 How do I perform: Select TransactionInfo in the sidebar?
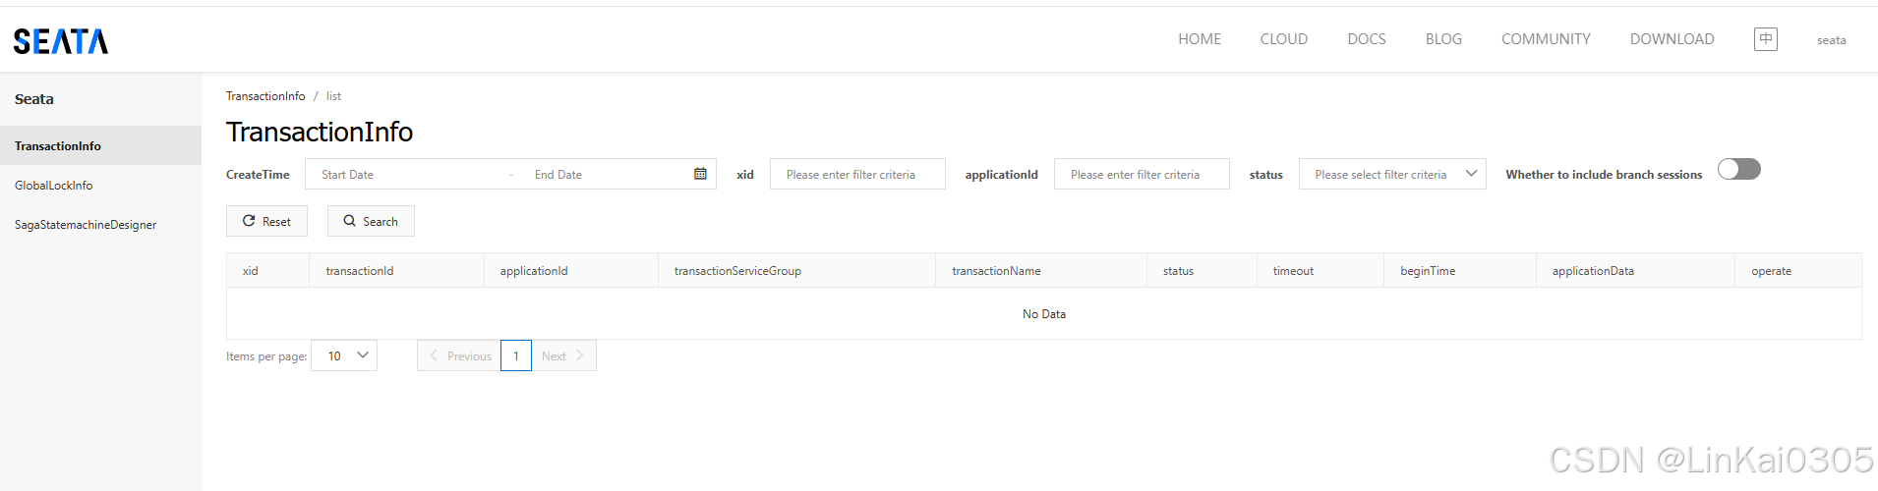coord(100,145)
